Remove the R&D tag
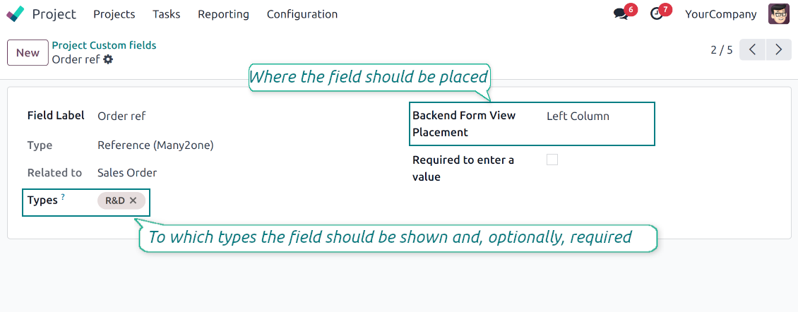 [x=133, y=201]
